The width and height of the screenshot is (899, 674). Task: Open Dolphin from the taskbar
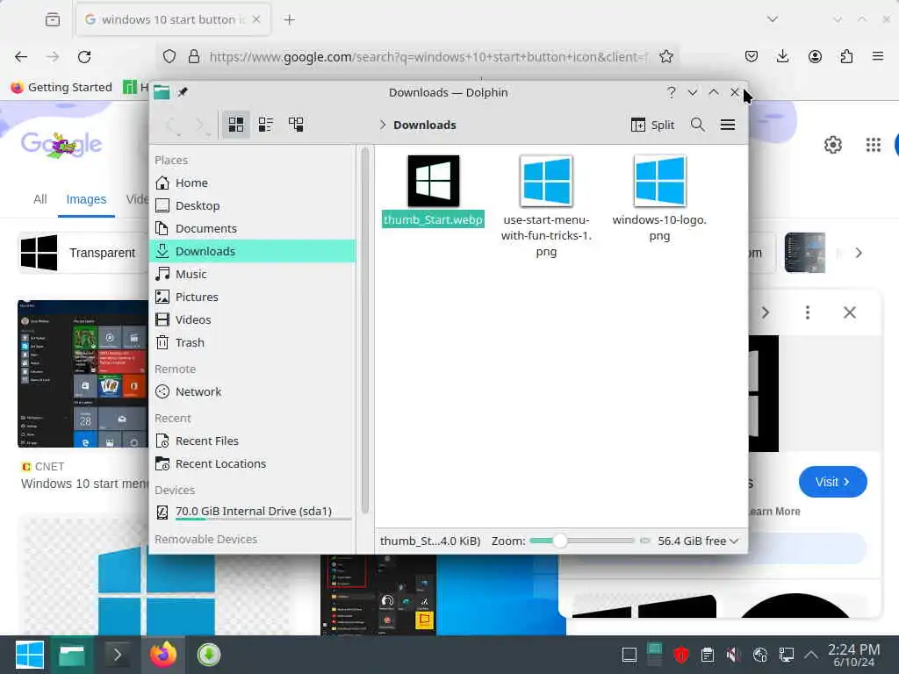[72, 655]
